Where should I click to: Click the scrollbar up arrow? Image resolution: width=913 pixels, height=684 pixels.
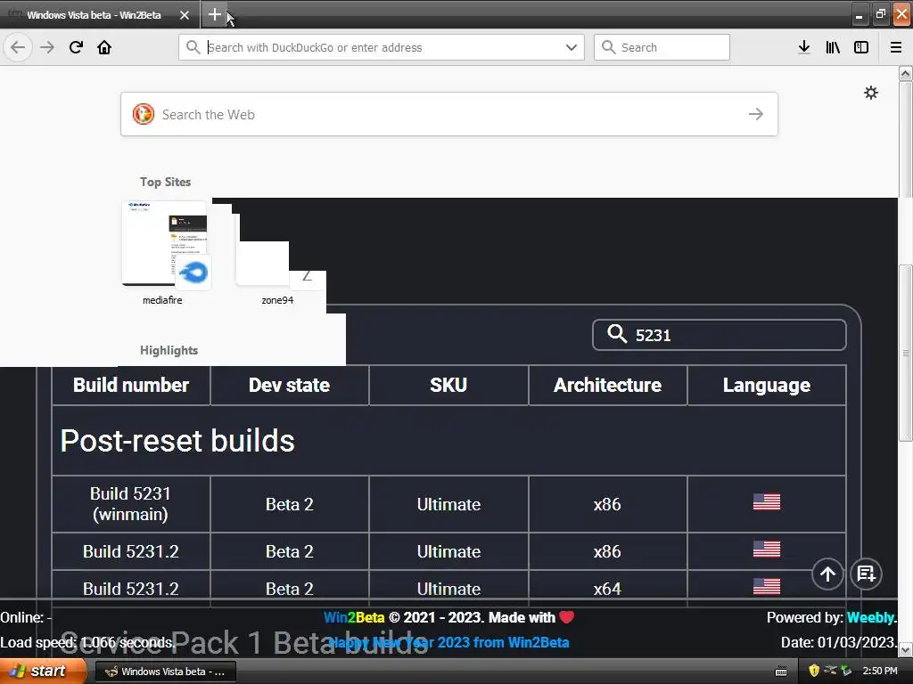tap(905, 73)
